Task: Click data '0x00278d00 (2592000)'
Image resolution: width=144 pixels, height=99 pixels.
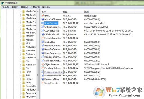Action: (x=96, y=27)
